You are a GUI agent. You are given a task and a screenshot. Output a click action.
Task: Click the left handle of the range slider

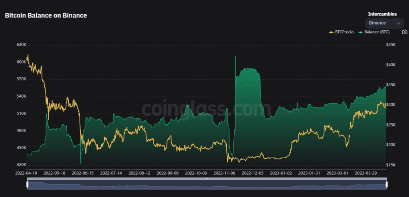[x=27, y=185]
